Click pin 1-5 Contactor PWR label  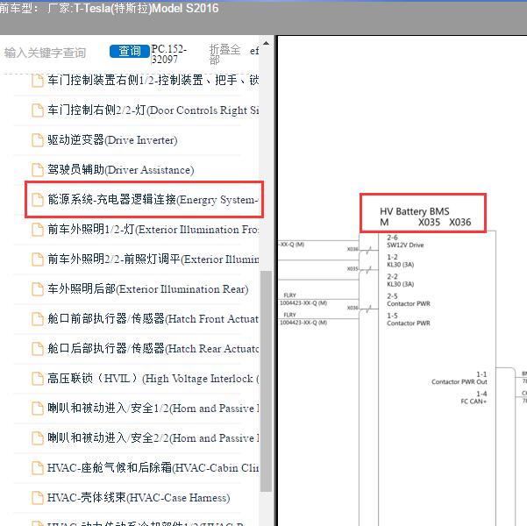[x=409, y=319]
